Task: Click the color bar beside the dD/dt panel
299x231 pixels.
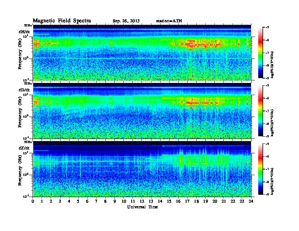Action: pyautogui.click(x=260, y=111)
